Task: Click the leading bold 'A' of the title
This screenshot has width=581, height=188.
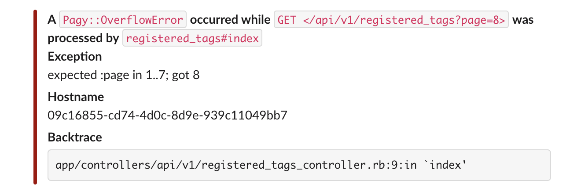Action: pos(51,20)
